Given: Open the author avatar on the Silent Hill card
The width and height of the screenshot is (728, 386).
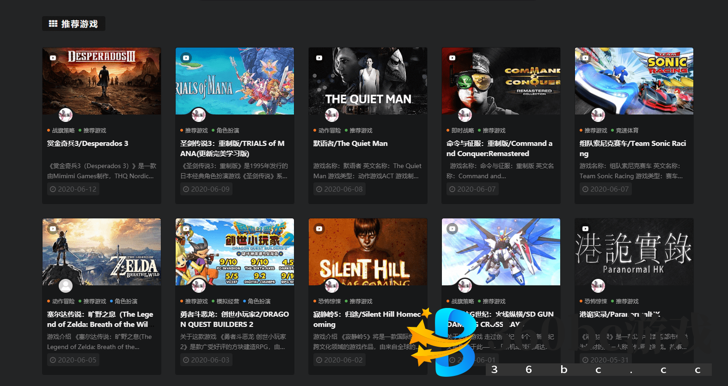Looking at the screenshot, I should 332,285.
